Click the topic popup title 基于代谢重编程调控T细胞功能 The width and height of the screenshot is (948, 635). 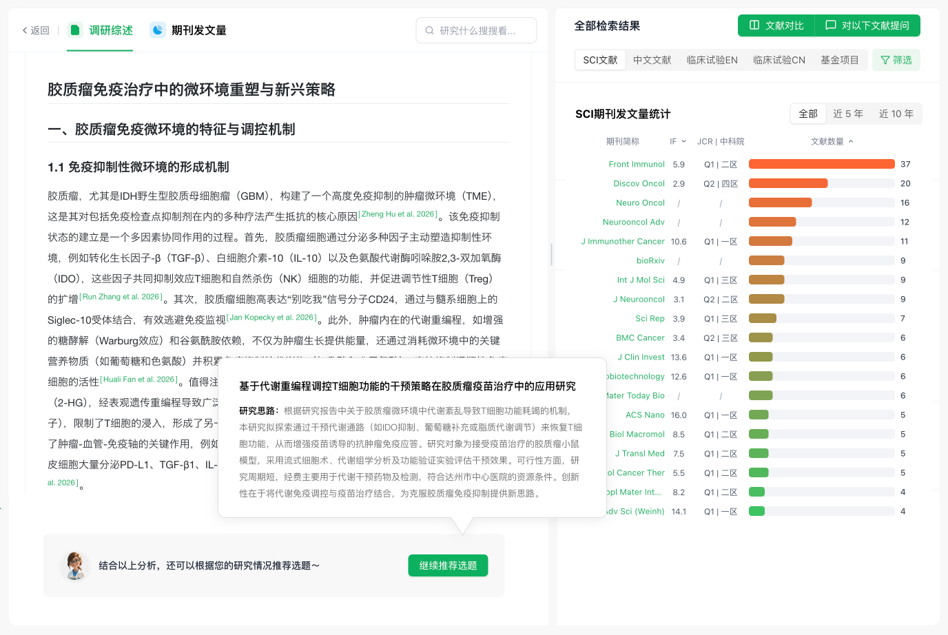(x=407, y=386)
